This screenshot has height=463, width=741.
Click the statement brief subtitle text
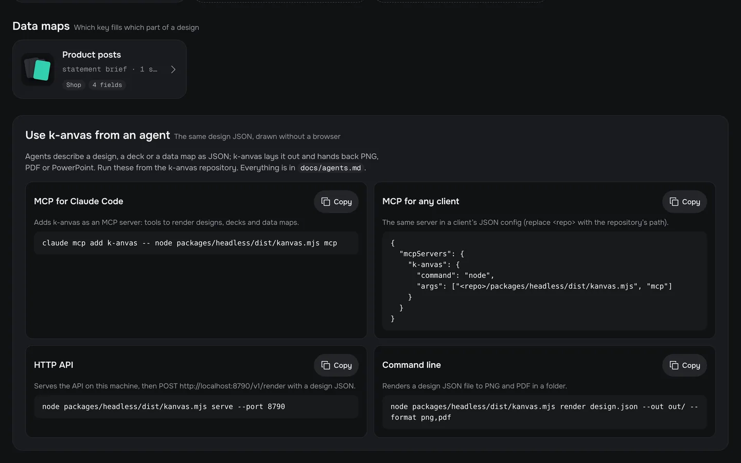point(110,69)
